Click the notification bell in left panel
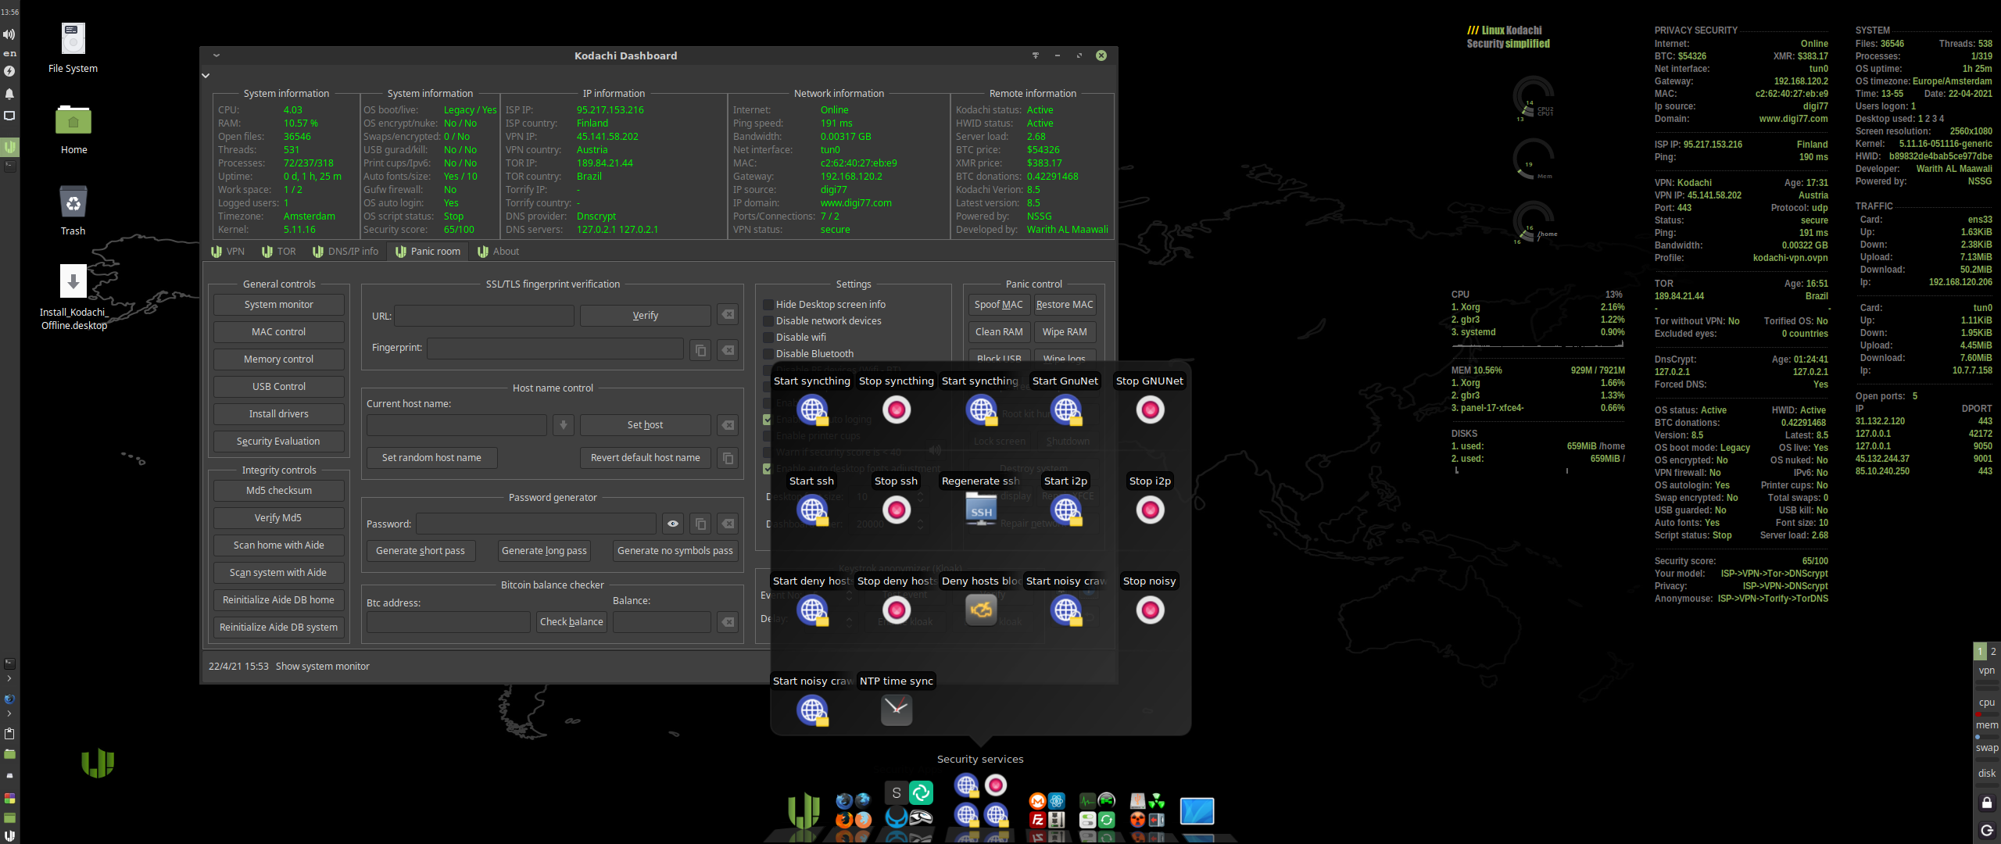The width and height of the screenshot is (2001, 844). pyautogui.click(x=9, y=94)
